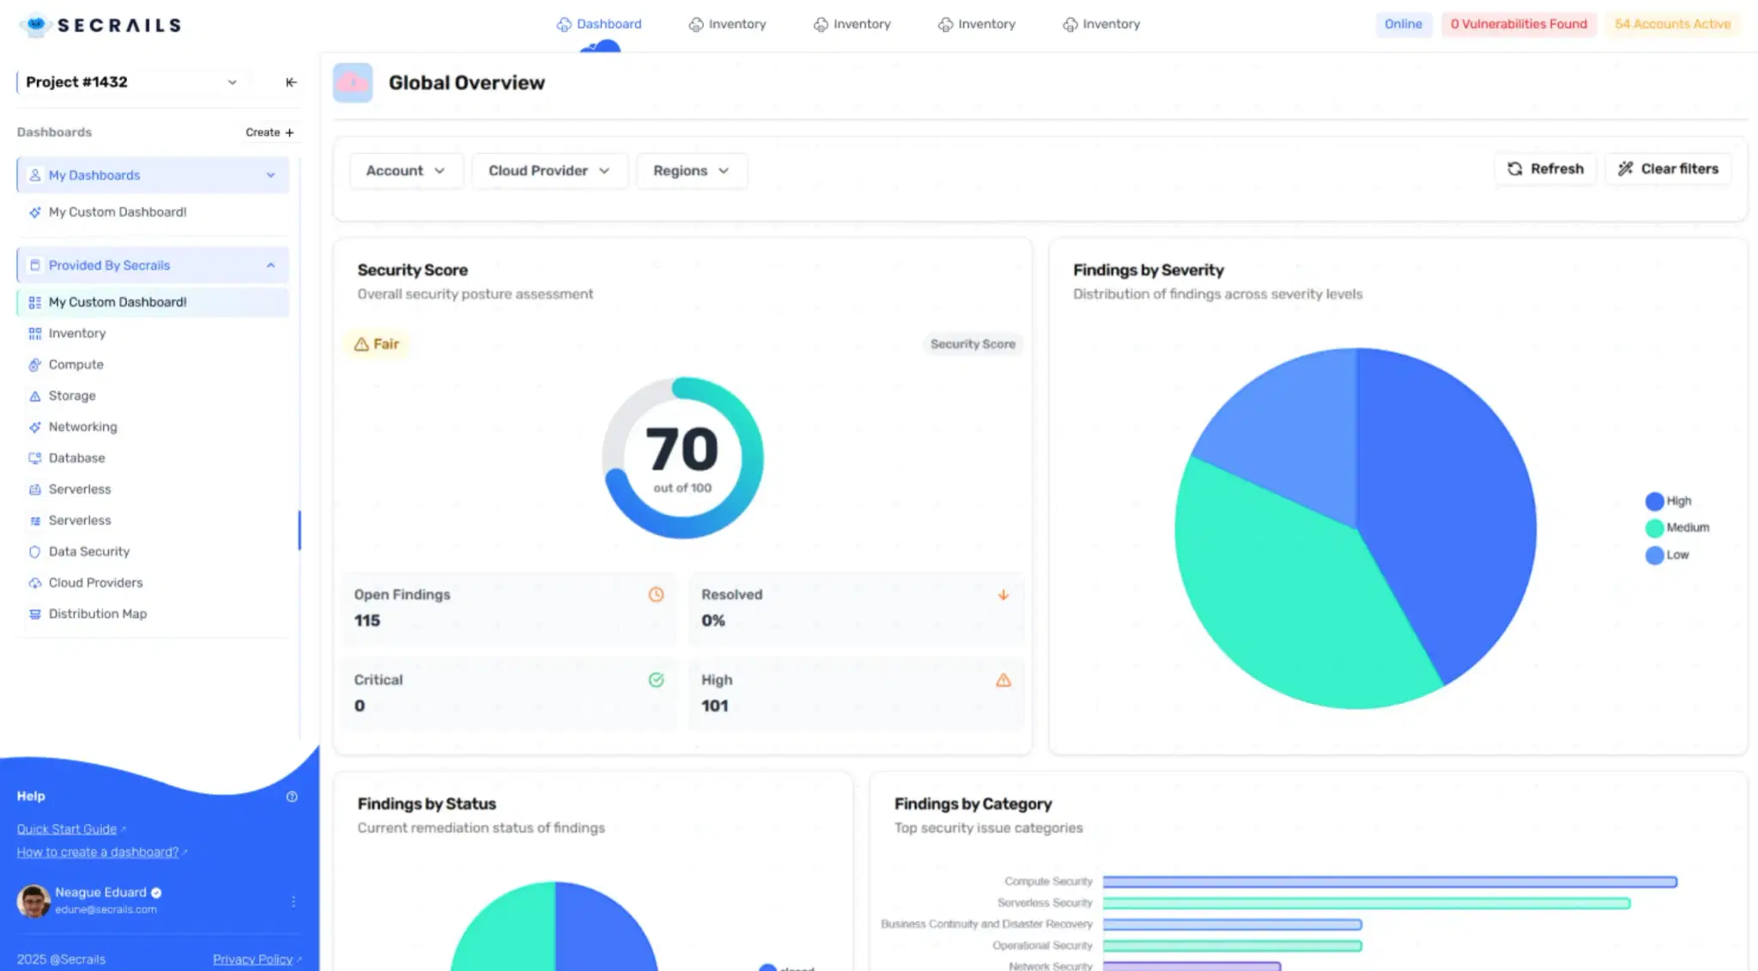Click the Cloud Providers sidebar icon
1758x971 pixels.
click(35, 583)
